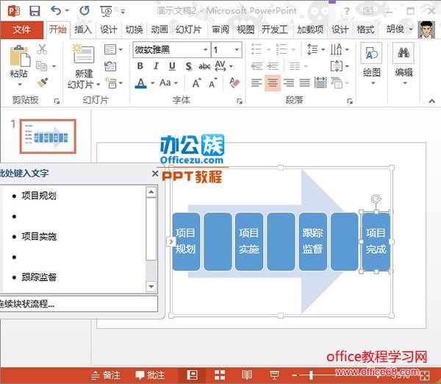Expand the font color arrow

152,83
